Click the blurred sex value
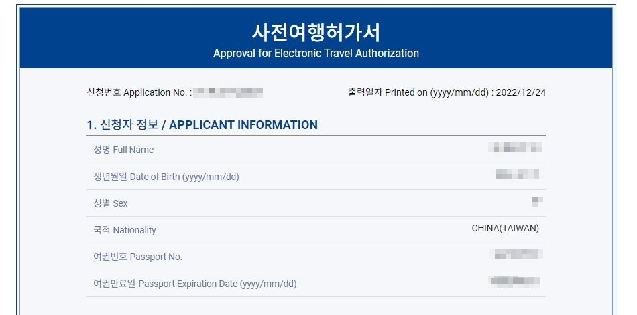 pos(538,201)
